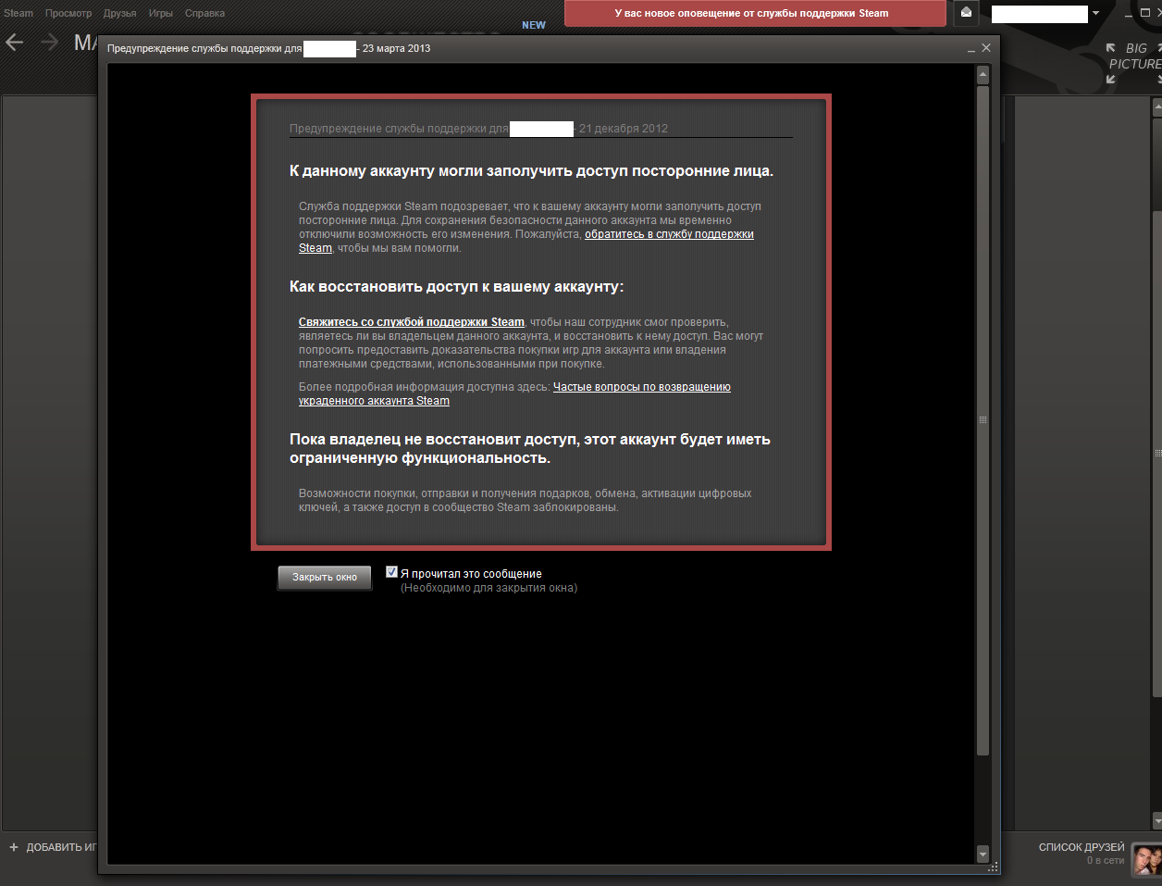Image resolution: width=1162 pixels, height=886 pixels.
Task: Close the support warning dialog with X
Action: pyautogui.click(x=986, y=48)
